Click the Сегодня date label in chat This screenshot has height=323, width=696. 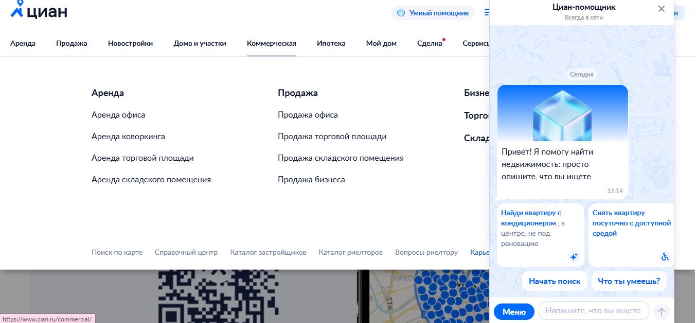coord(582,74)
